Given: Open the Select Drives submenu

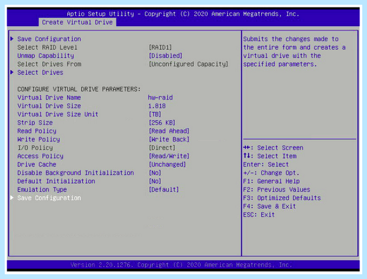Looking at the screenshot, I should [40, 73].
